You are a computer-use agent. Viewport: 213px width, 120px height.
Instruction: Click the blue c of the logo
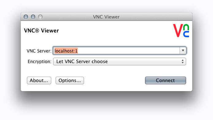point(186,34)
